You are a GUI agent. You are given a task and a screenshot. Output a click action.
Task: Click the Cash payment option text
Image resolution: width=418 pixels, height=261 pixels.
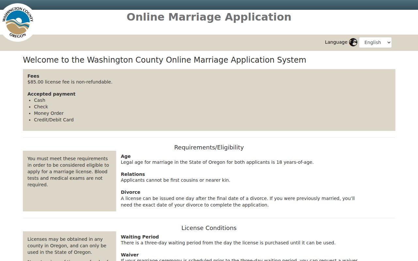tap(40, 100)
